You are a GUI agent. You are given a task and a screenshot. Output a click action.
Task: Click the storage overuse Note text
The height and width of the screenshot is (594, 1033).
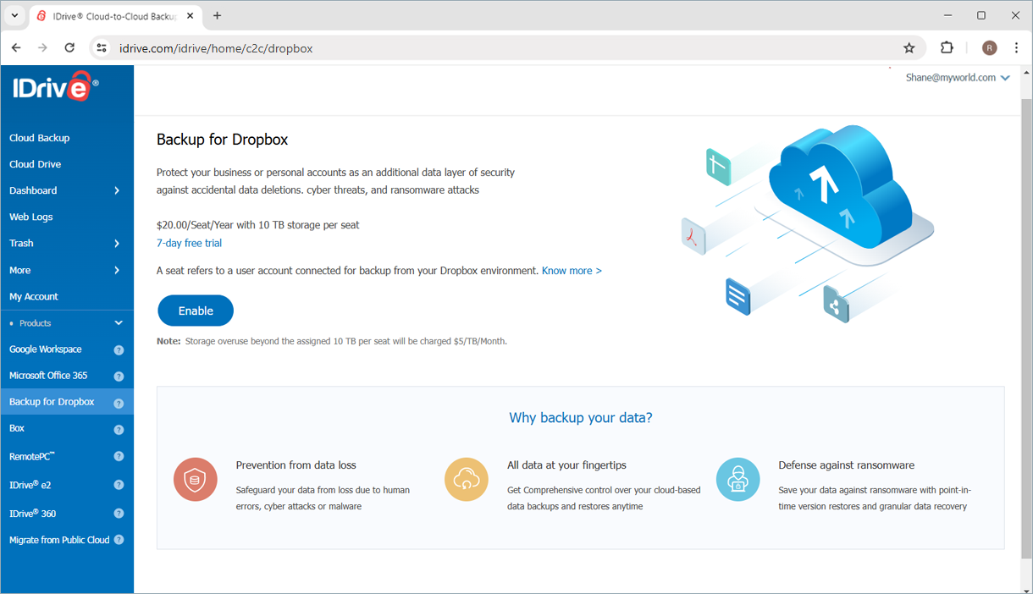332,341
